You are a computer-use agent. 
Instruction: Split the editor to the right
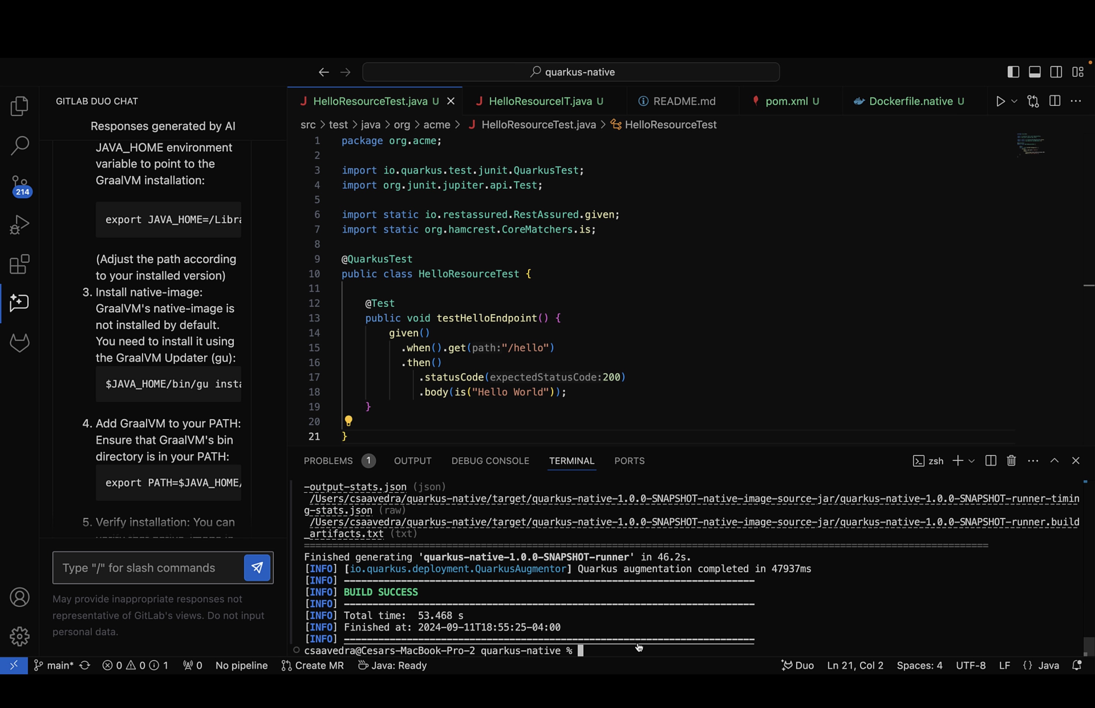tap(1055, 101)
